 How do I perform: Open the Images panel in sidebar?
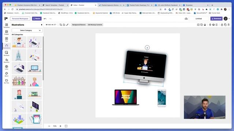tap(7, 32)
